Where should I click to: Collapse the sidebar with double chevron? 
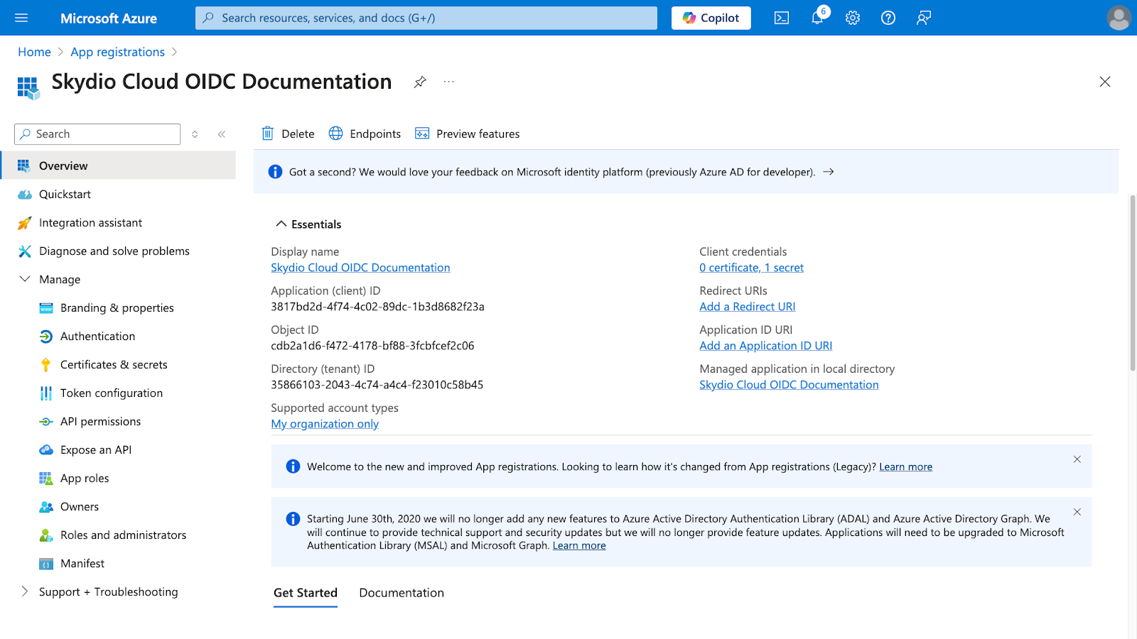click(x=222, y=134)
